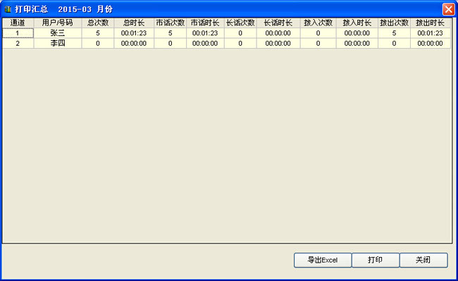Select the cell with user 李四
Viewport: 458px width, 281px height.
tap(58, 43)
